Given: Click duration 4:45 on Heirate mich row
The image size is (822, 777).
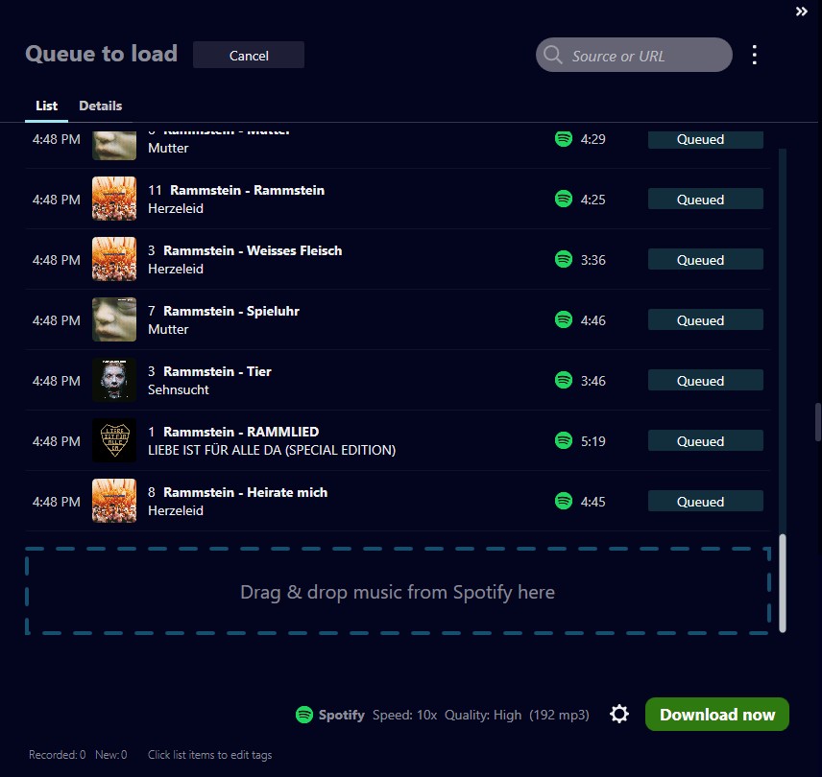Looking at the screenshot, I should pos(592,502).
